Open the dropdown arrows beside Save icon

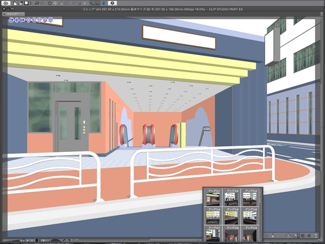30,3
